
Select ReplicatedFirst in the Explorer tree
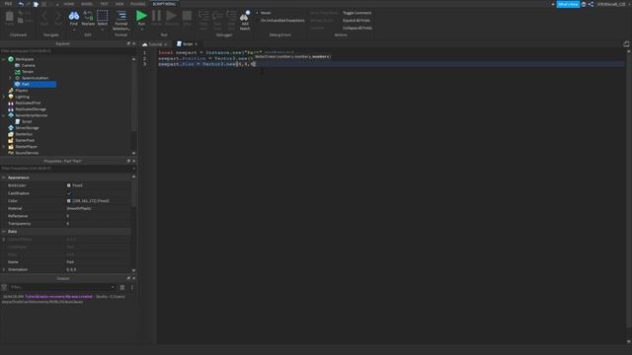coord(28,103)
